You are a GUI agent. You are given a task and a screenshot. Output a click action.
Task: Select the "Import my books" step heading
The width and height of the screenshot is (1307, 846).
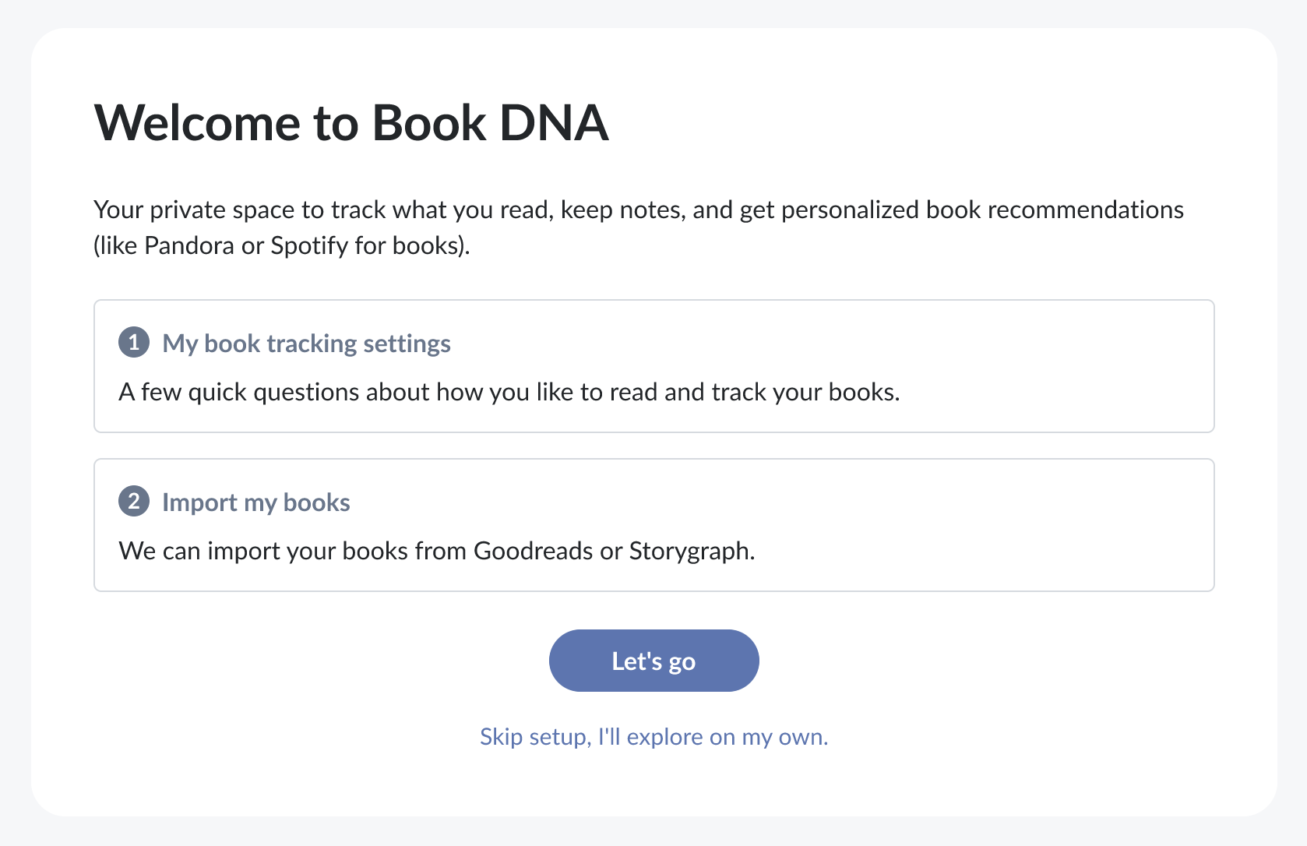(x=255, y=502)
